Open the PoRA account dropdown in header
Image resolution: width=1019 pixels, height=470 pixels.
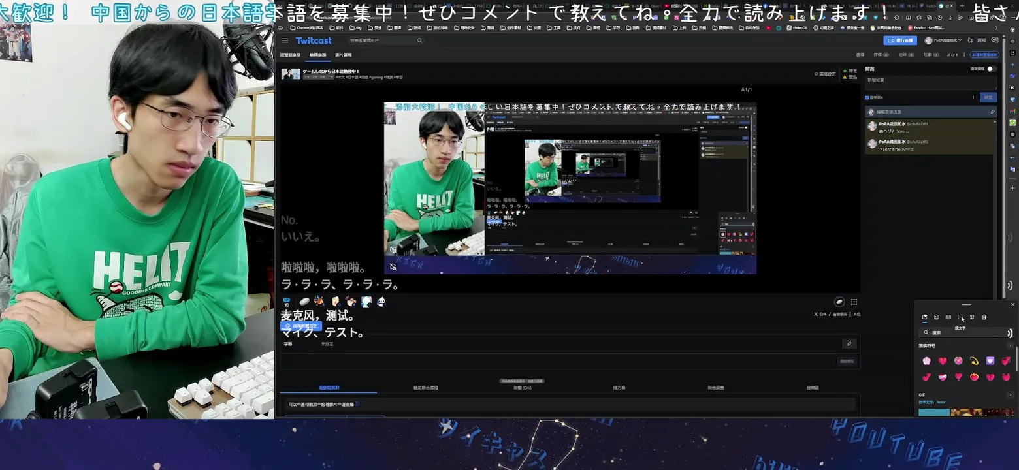coord(943,40)
